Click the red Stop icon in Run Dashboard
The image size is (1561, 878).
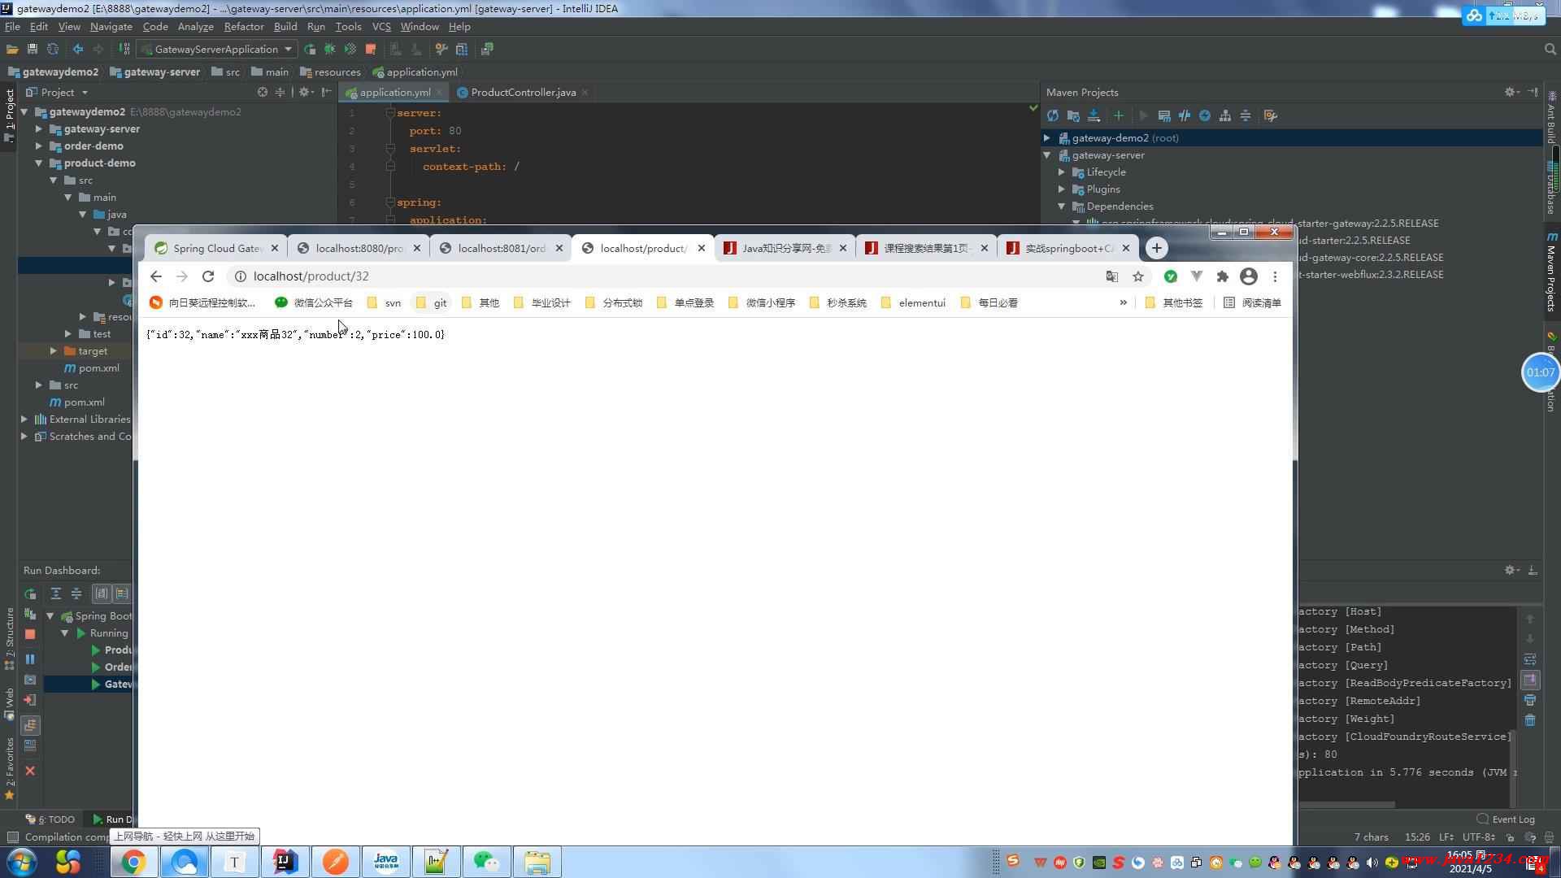pyautogui.click(x=30, y=634)
